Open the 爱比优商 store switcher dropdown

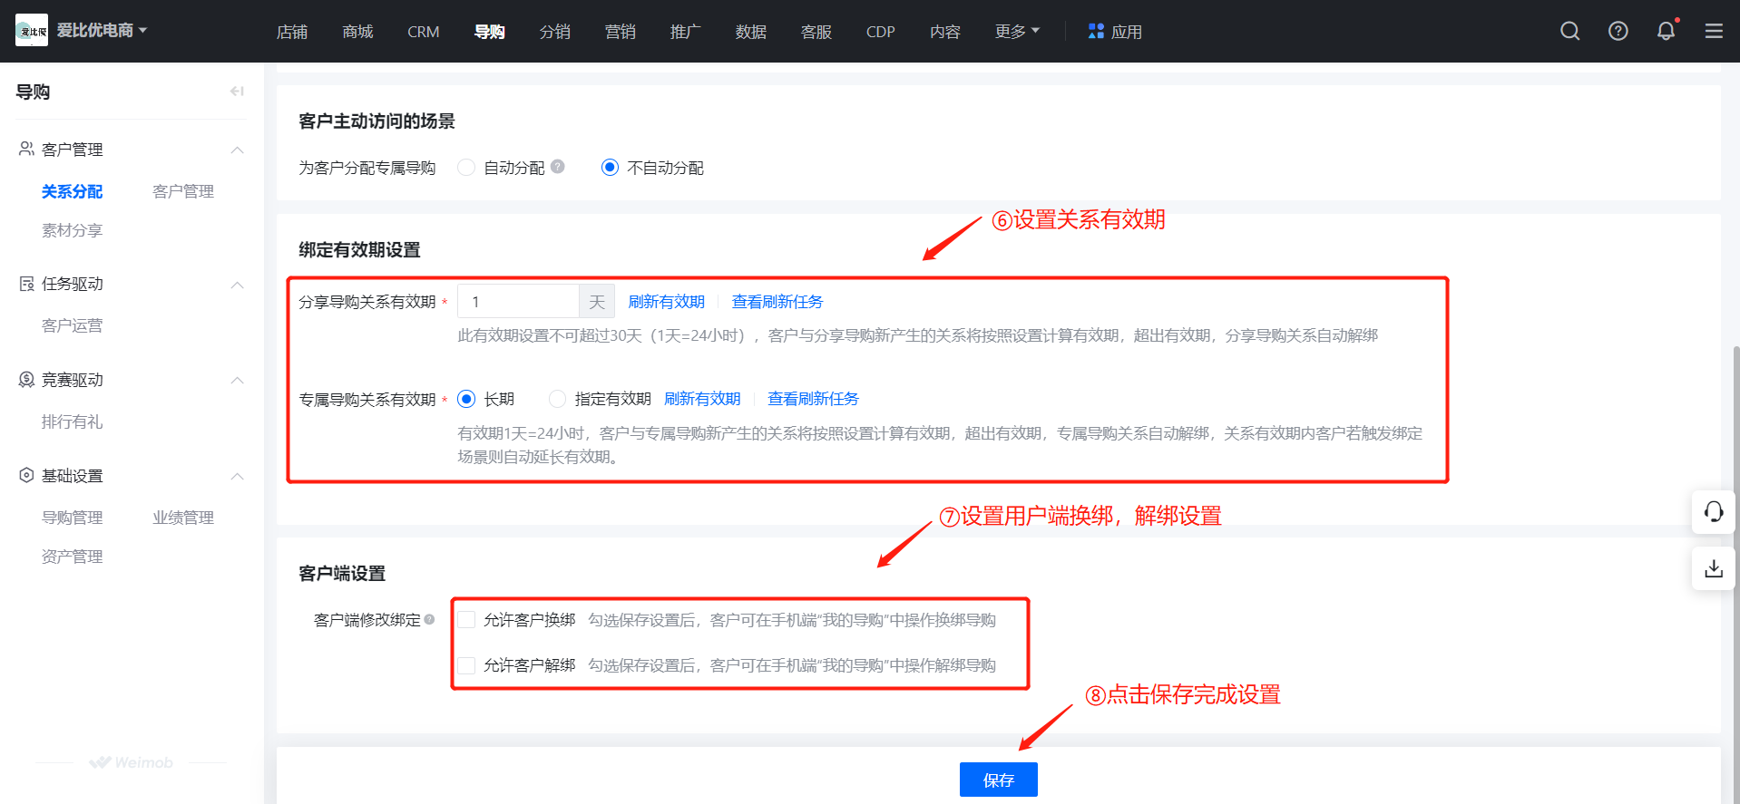pyautogui.click(x=102, y=31)
